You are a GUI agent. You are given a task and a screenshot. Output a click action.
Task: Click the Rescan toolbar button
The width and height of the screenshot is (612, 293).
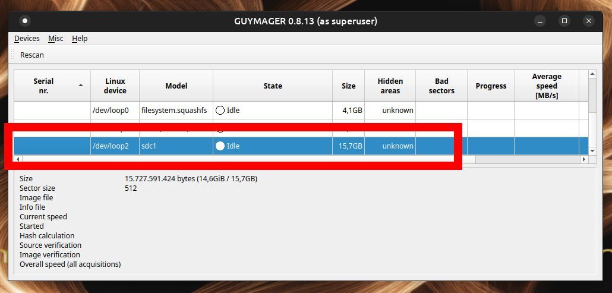tap(32, 55)
